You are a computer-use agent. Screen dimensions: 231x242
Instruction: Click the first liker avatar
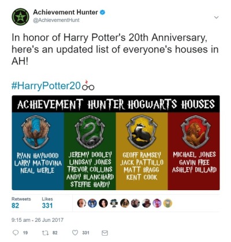[81, 203]
